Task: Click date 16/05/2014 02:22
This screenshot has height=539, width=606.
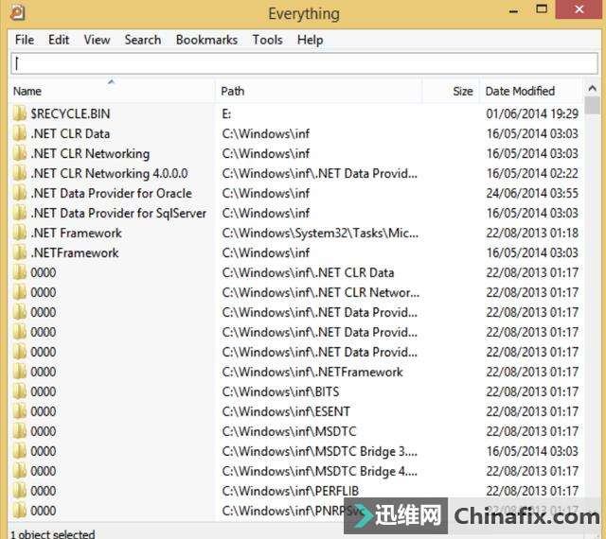Action: tap(532, 173)
